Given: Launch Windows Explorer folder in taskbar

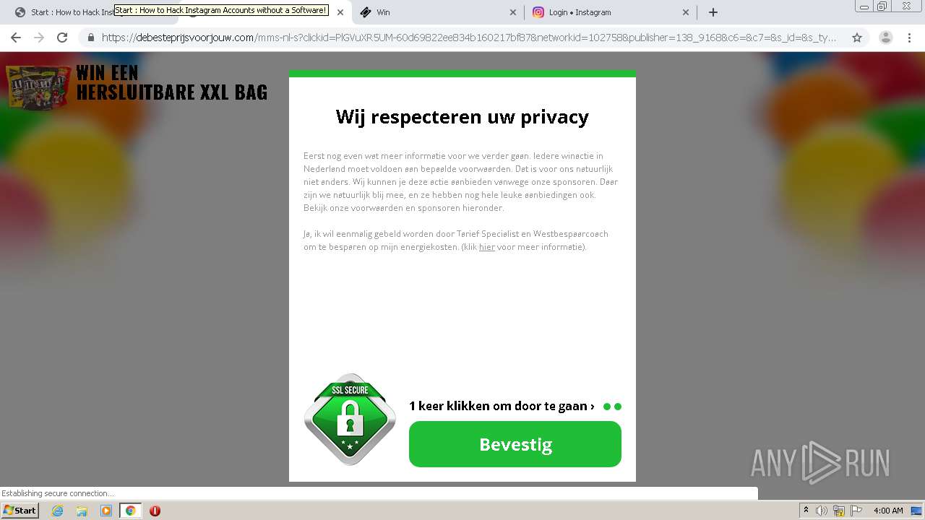Looking at the screenshot, I should click(x=82, y=511).
